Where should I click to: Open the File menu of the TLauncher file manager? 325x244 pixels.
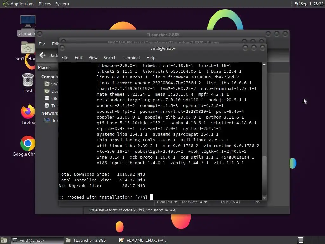coord(42,44)
